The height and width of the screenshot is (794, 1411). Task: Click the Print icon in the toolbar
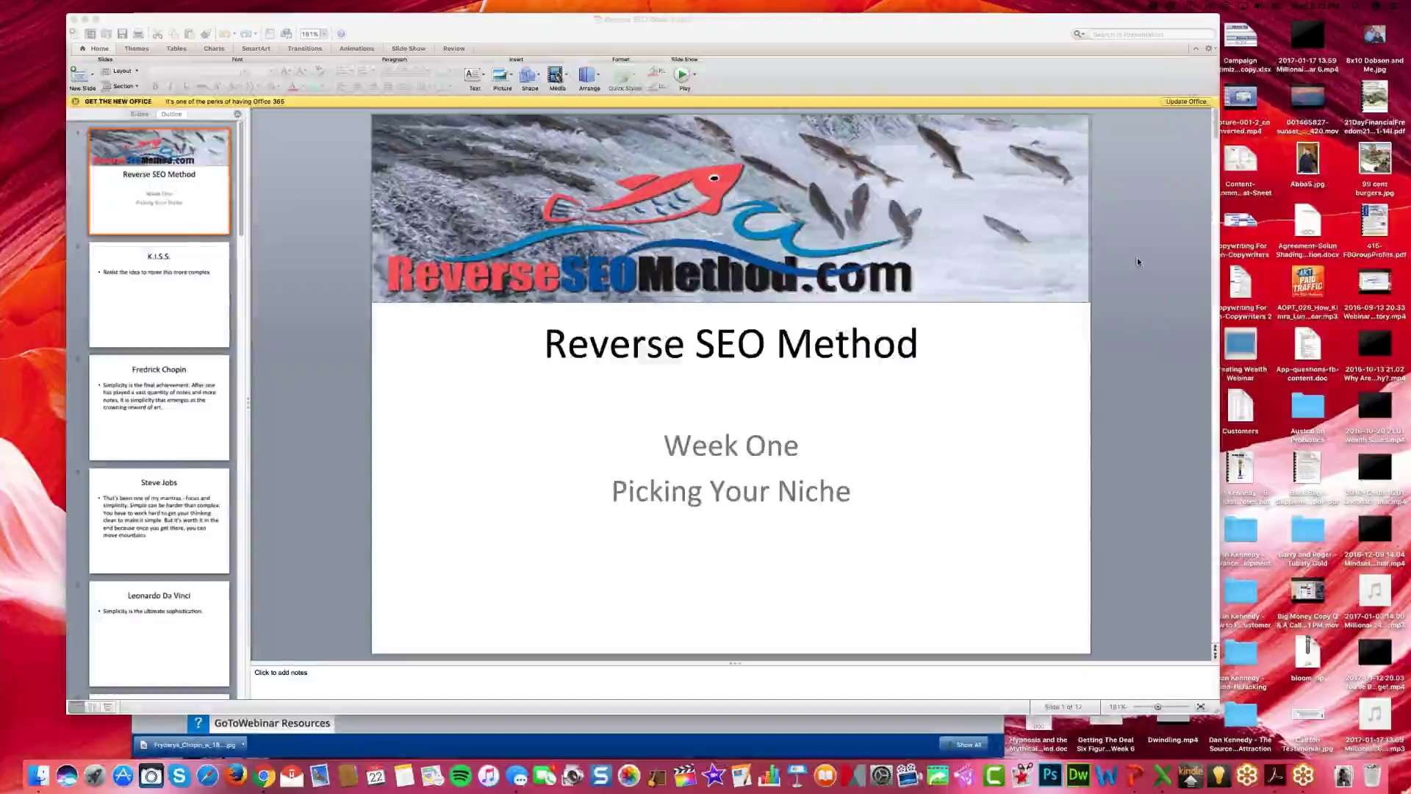tap(138, 34)
